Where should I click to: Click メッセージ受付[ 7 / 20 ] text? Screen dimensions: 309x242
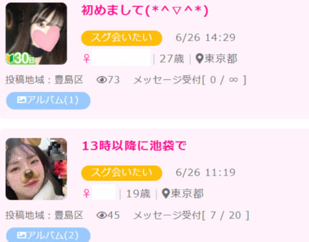(x=191, y=215)
